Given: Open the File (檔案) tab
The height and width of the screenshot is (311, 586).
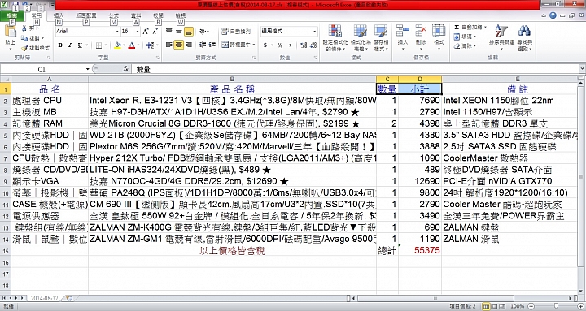Looking at the screenshot, I should pos(11,16).
